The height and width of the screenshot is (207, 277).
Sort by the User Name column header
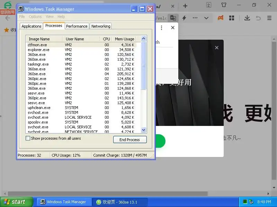81,39
